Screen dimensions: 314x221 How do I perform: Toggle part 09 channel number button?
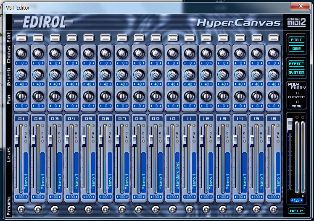pyautogui.click(x=156, y=119)
